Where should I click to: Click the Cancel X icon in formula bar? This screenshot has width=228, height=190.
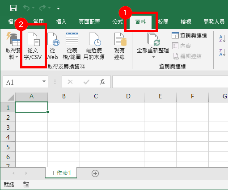coord(70,82)
